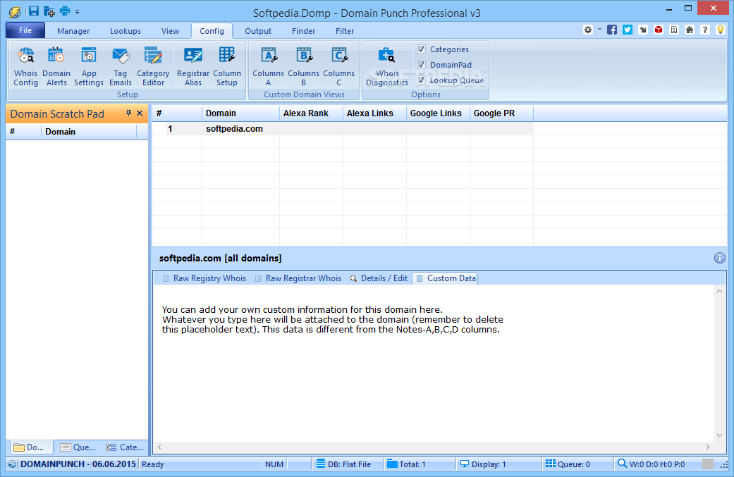
Task: Sort by Google Links column header
Action: coord(438,113)
